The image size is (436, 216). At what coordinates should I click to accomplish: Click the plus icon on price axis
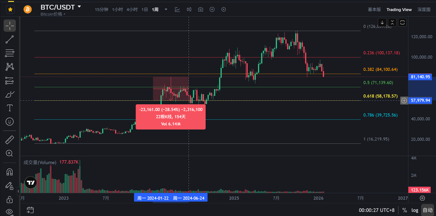pos(404,100)
